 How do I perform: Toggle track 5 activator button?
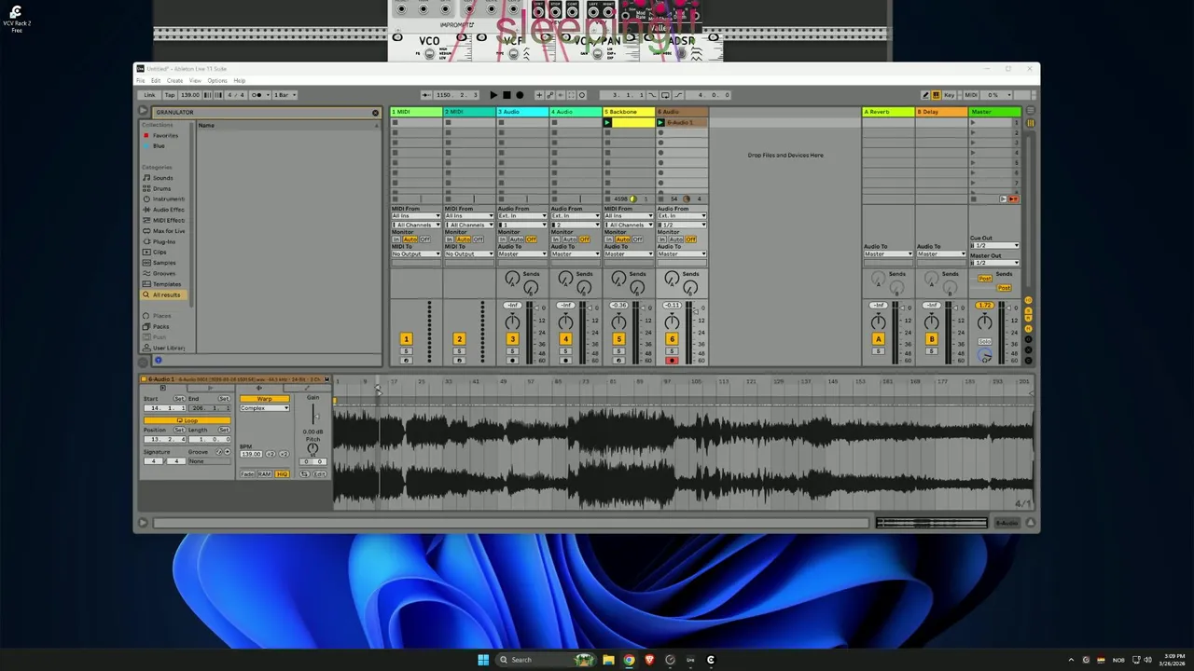[x=618, y=339]
